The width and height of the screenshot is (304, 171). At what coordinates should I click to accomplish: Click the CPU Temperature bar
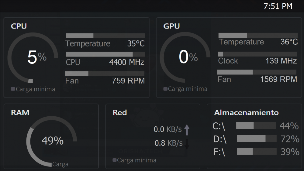tap(105, 36)
